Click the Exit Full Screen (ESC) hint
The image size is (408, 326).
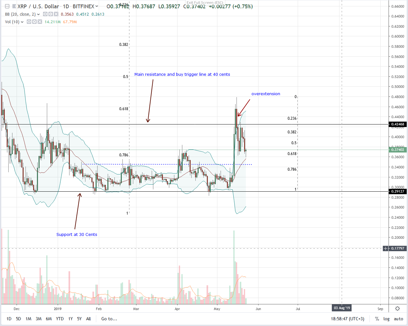(205, 3)
